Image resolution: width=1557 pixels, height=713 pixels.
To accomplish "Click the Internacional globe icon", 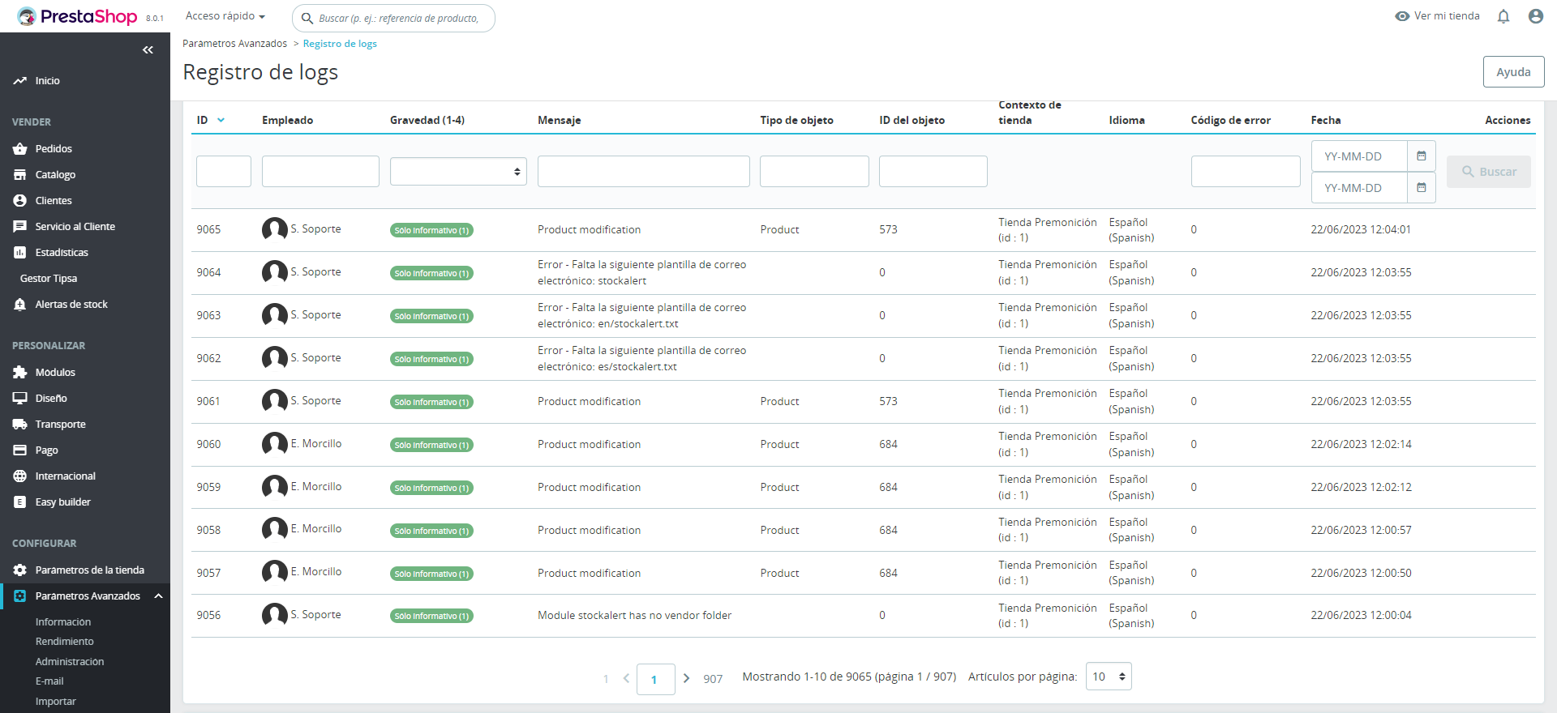I will (x=20, y=476).
